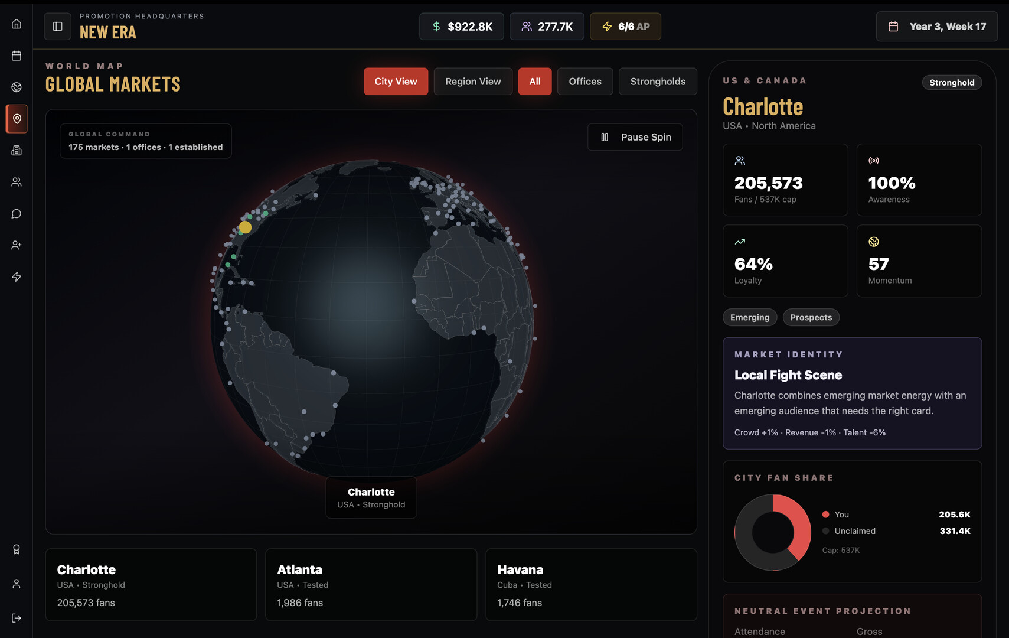The image size is (1009, 638).
Task: Pause the globe spin
Action: pos(635,137)
